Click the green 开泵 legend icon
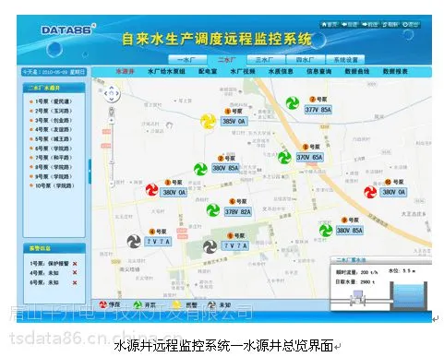 tap(138, 305)
